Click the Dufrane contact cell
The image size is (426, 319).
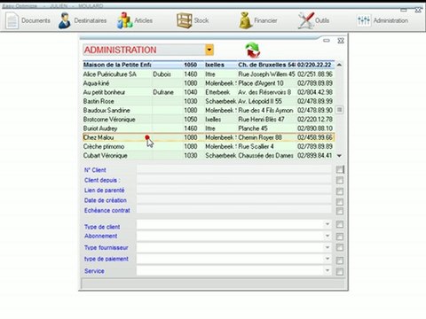click(x=163, y=92)
